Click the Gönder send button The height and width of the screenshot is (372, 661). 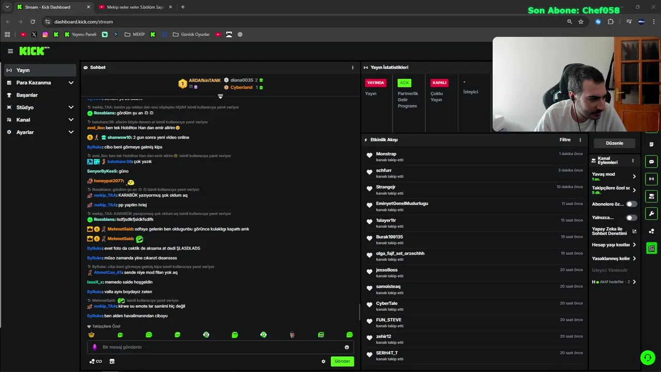pyautogui.click(x=342, y=361)
